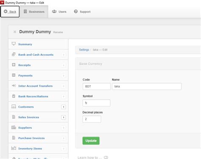201x159 pixels.
Task: Click the Name input field
Action: [147, 86]
